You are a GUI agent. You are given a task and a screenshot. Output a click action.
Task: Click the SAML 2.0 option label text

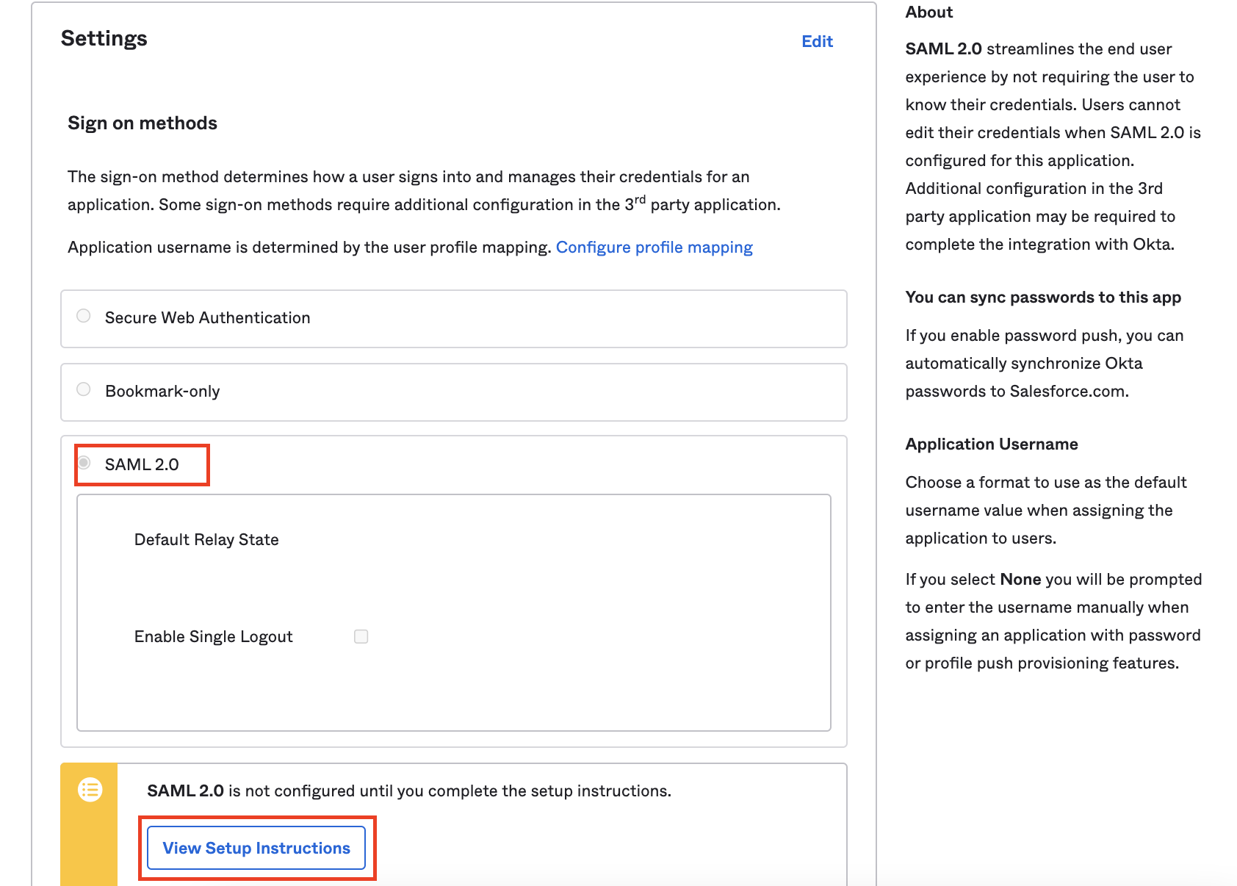pyautogui.click(x=142, y=464)
